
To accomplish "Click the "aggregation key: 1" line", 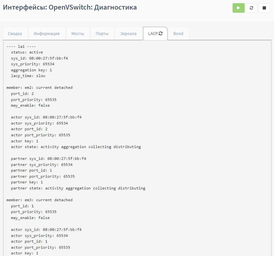I will coord(31,70).
